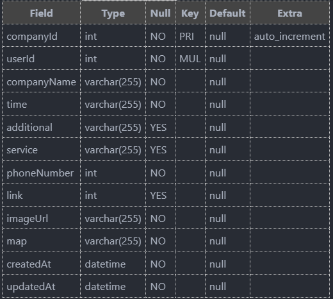
Task: Click the "null" default of userId
Action: point(218,59)
